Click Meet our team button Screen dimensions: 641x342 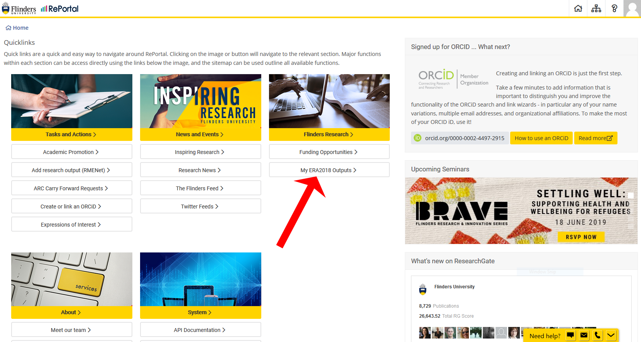tap(71, 330)
